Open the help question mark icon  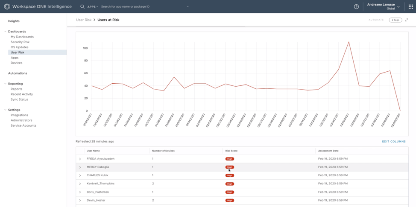(x=356, y=6)
